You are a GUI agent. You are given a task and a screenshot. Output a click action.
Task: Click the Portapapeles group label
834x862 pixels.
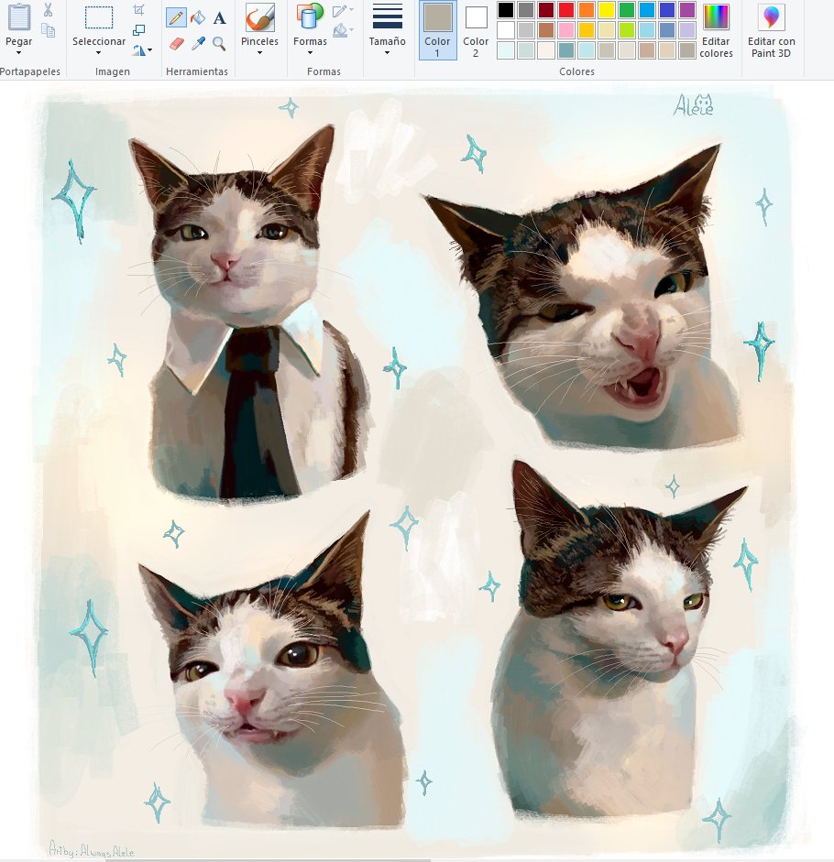30,71
